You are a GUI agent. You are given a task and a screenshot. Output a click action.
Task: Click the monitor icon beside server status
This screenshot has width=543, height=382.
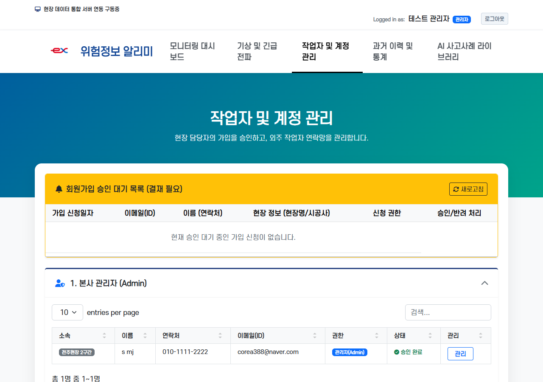click(37, 9)
